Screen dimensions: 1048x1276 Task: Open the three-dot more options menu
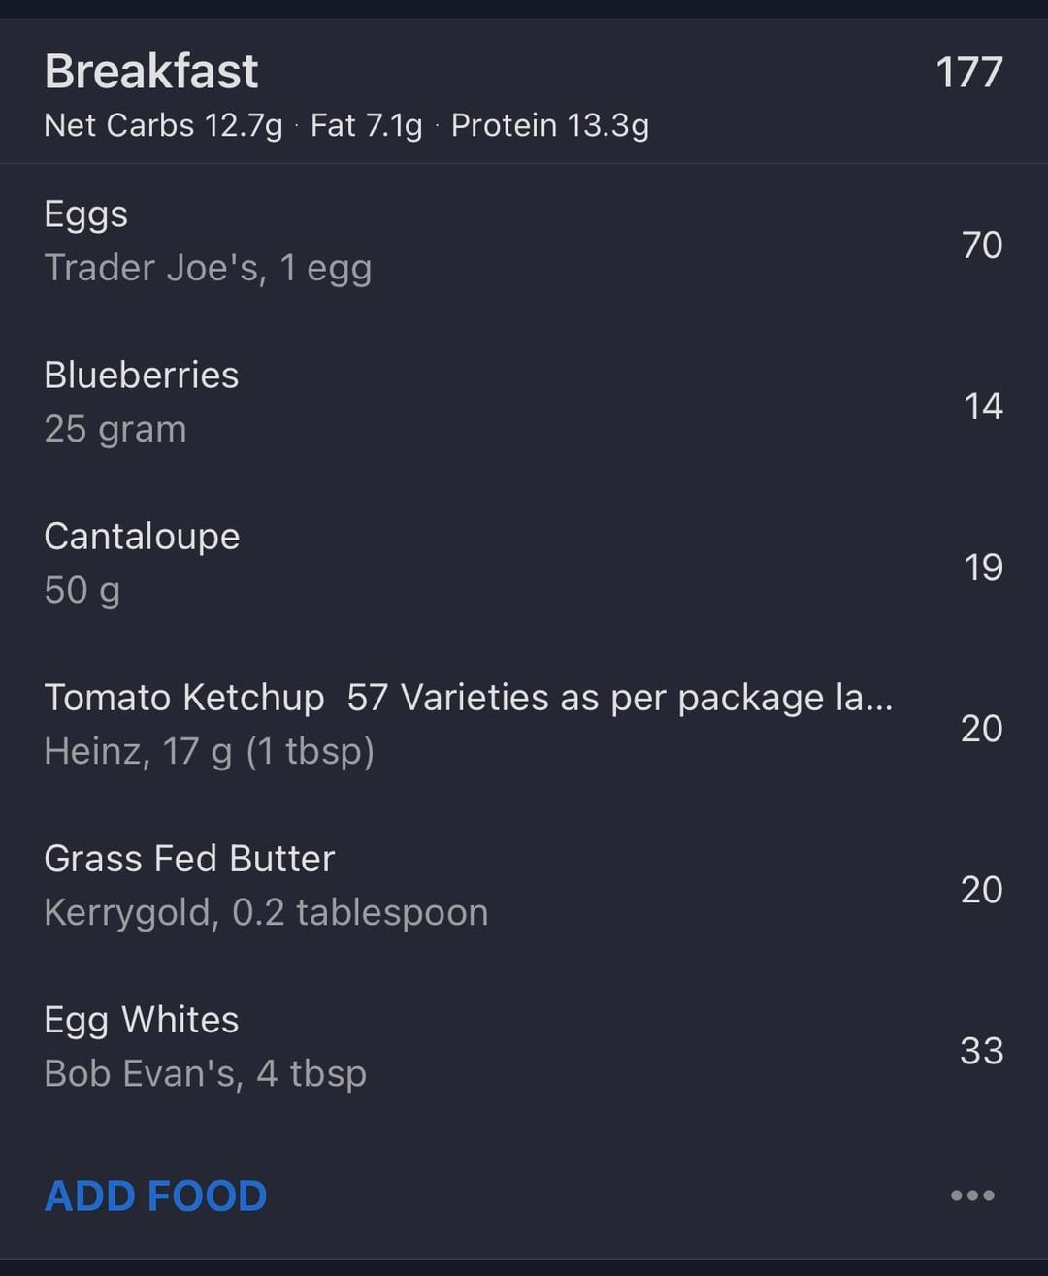click(x=972, y=1195)
